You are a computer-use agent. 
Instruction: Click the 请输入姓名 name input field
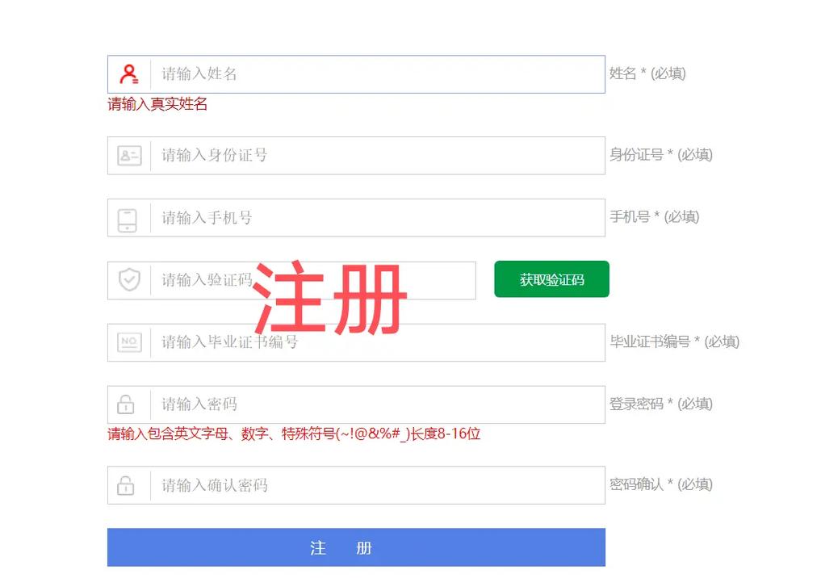click(x=323, y=73)
